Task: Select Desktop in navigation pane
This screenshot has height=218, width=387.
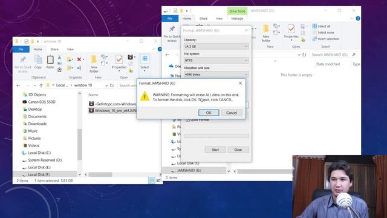Action: tap(32, 109)
